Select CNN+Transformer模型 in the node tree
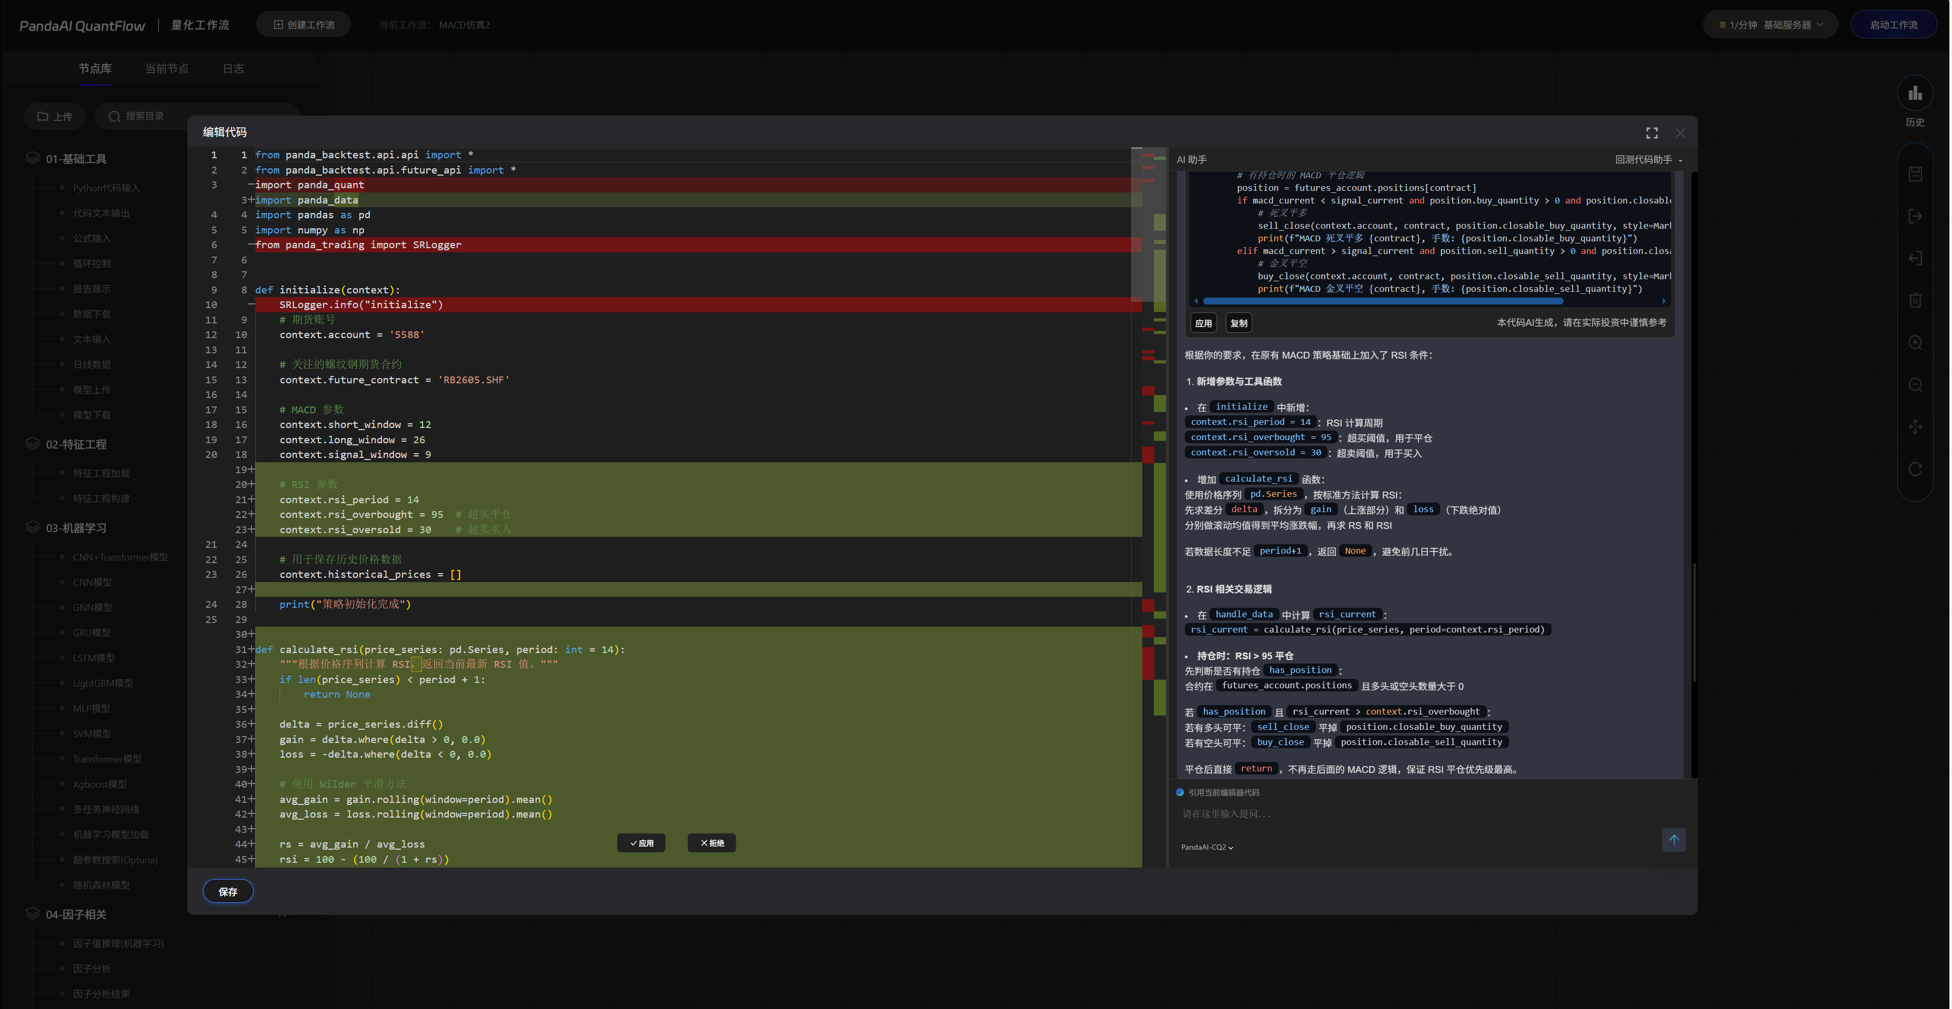This screenshot has height=1009, width=1952. (120, 557)
